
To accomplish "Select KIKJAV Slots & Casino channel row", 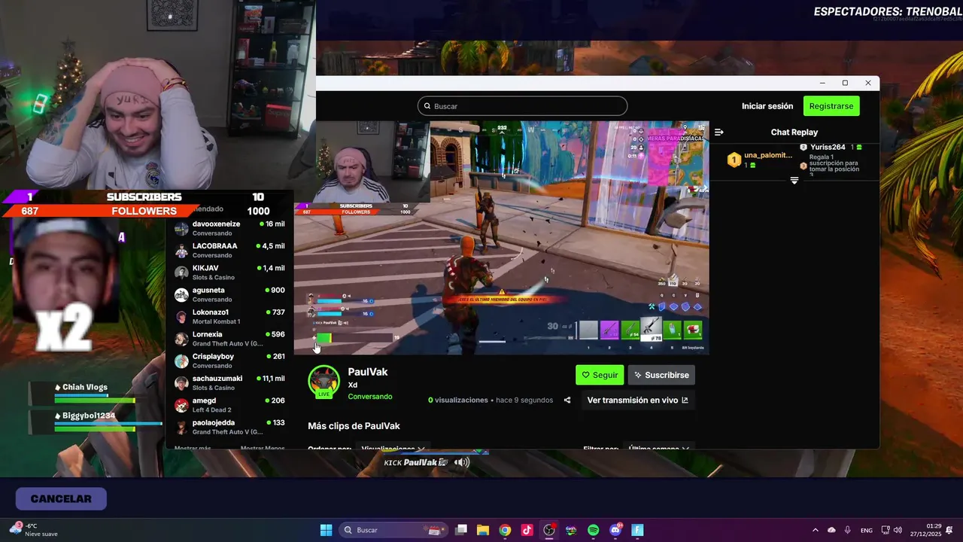I will point(229,273).
